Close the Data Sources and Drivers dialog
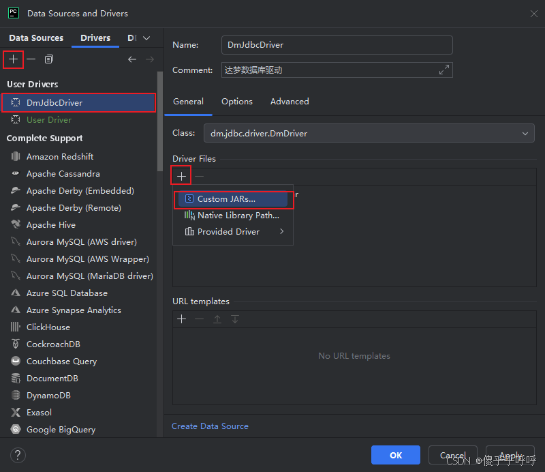This screenshot has height=472, width=545. click(x=534, y=14)
